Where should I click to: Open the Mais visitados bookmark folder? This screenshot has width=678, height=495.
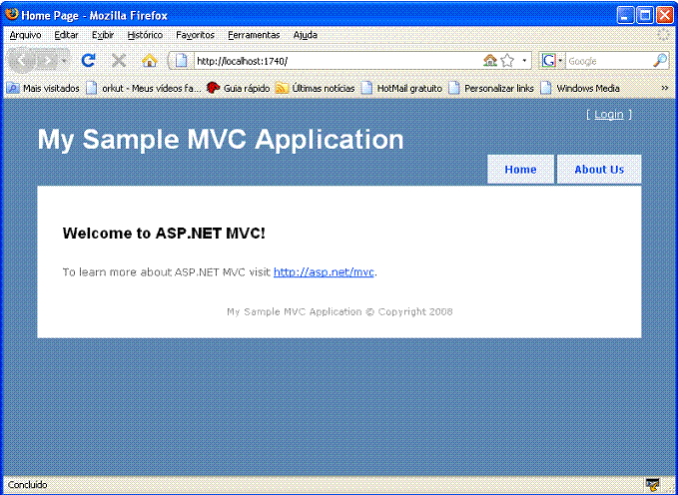pyautogui.click(x=43, y=88)
